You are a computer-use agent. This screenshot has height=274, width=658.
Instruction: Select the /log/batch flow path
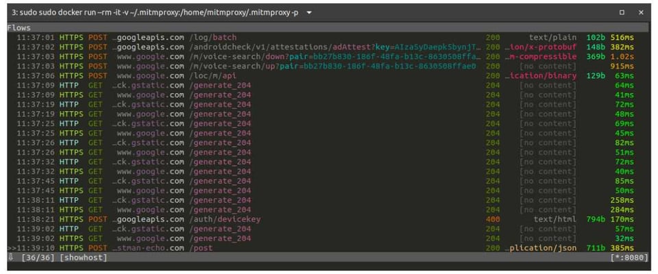coord(213,38)
